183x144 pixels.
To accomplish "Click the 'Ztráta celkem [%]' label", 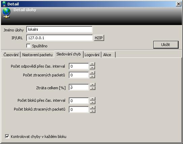I will (x=51, y=88).
